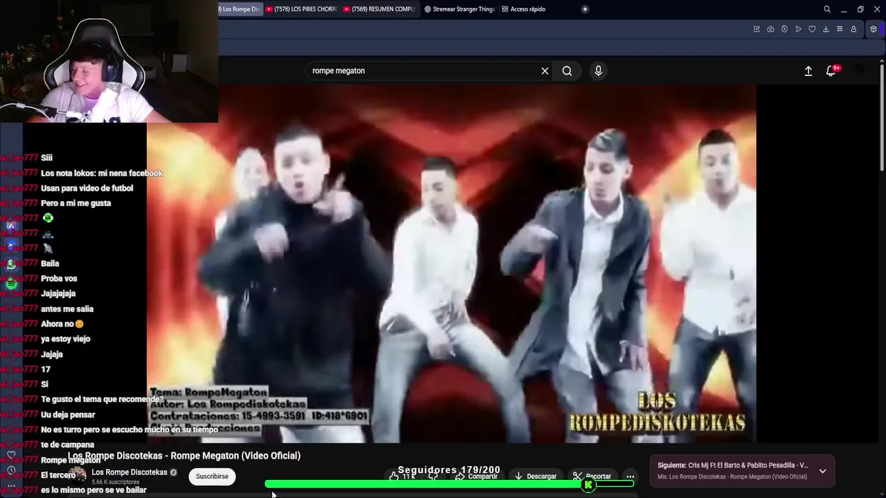Viewport: 886px width, 498px height.
Task: Click the YouTube search magnifier button
Action: pyautogui.click(x=567, y=71)
